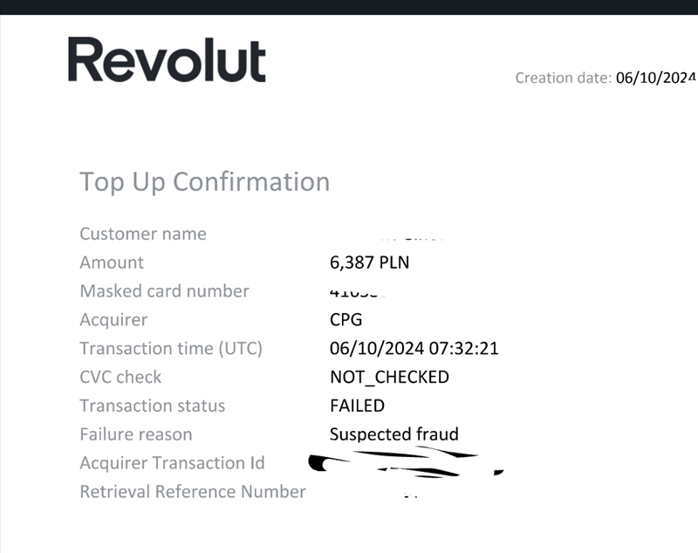Image resolution: width=698 pixels, height=553 pixels.
Task: Click the Retrieval Reference Number label
Action: click(x=193, y=492)
